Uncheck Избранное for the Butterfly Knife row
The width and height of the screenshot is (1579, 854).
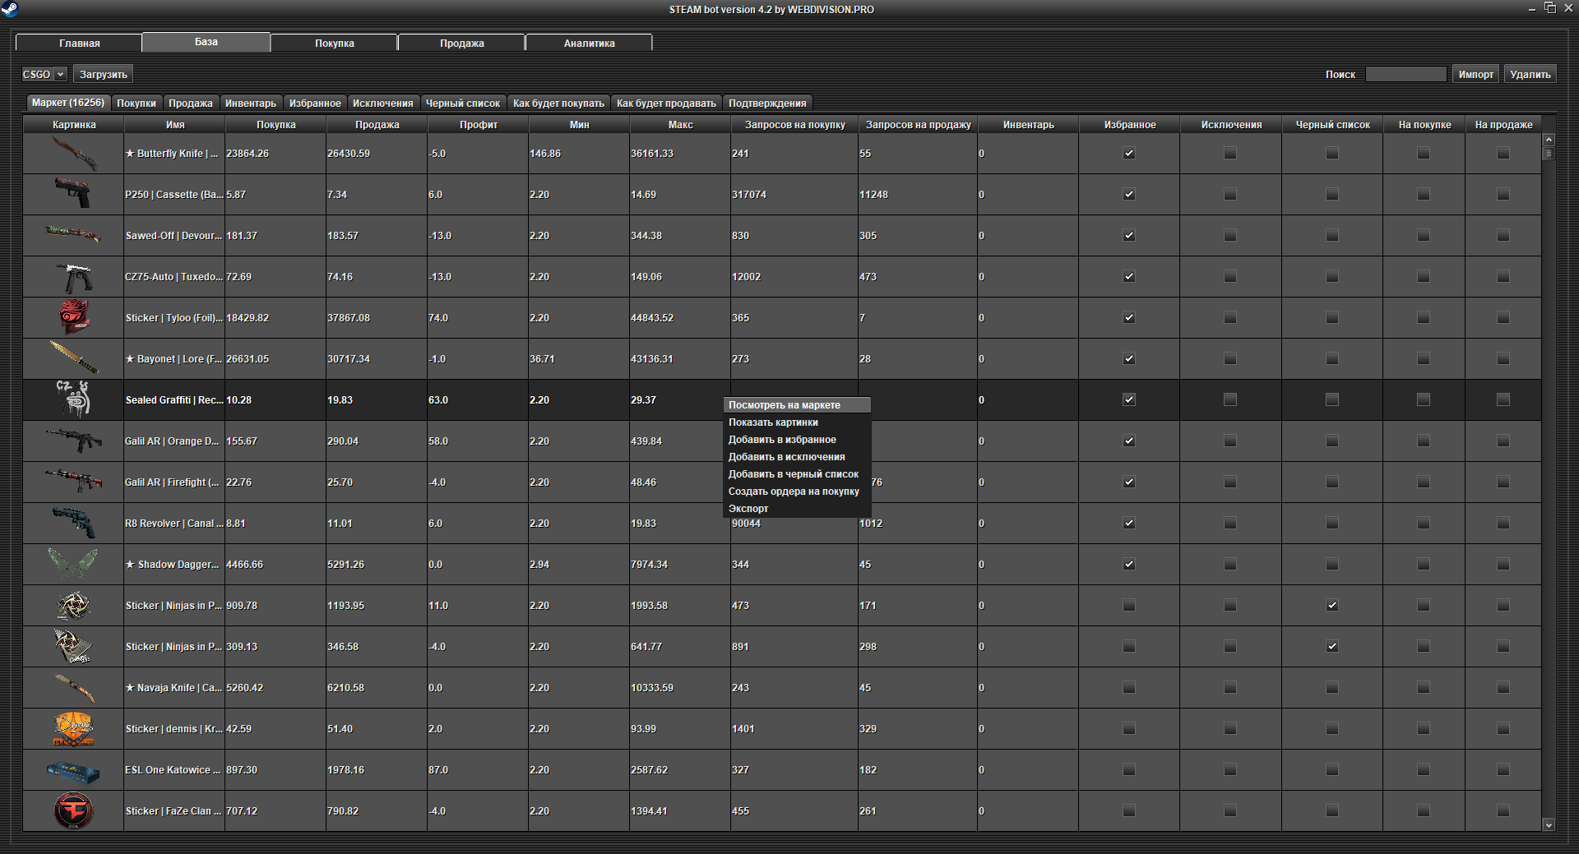click(x=1129, y=154)
